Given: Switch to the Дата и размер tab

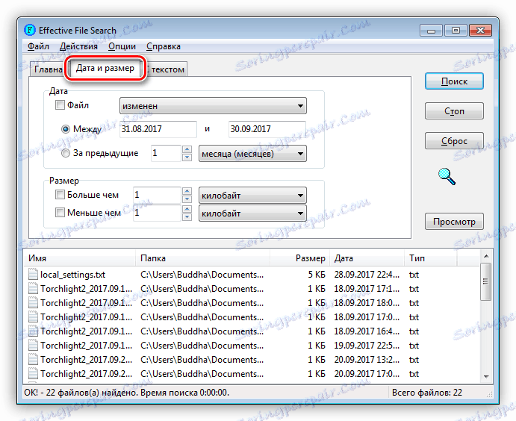Looking at the screenshot, I should tap(105, 68).
